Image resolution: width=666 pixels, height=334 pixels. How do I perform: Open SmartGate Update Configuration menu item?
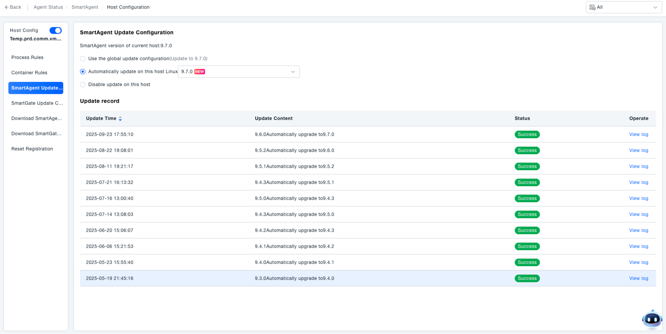(x=37, y=103)
